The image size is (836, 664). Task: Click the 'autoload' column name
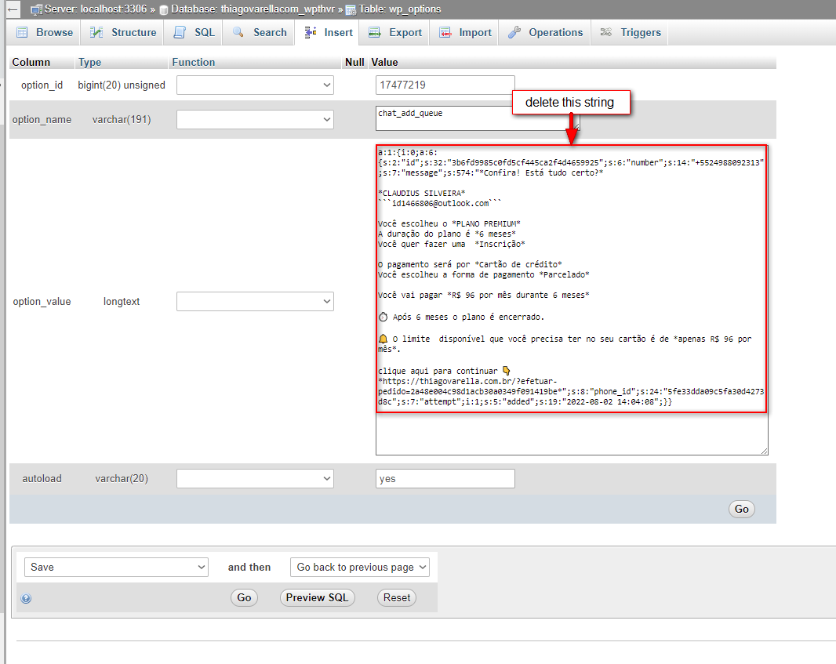point(42,478)
